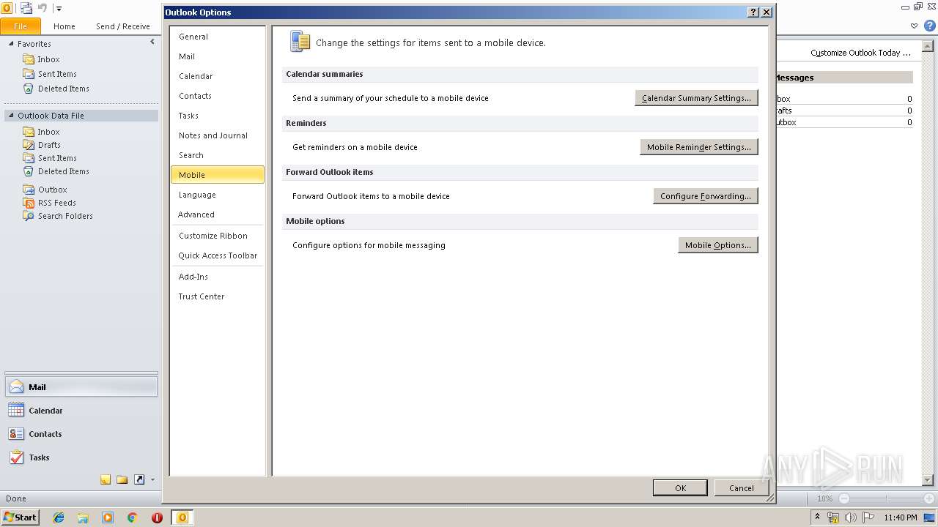Open Opera browser from taskbar
Screen dimensions: 938x527
pyautogui.click(x=157, y=517)
